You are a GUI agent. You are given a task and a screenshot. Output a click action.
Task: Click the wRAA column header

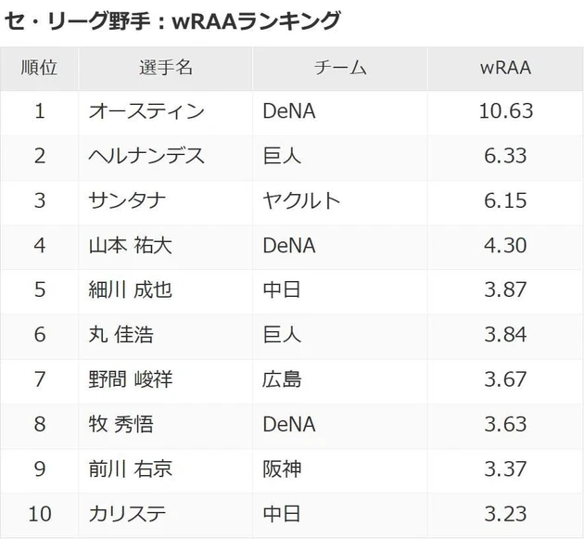(x=505, y=68)
